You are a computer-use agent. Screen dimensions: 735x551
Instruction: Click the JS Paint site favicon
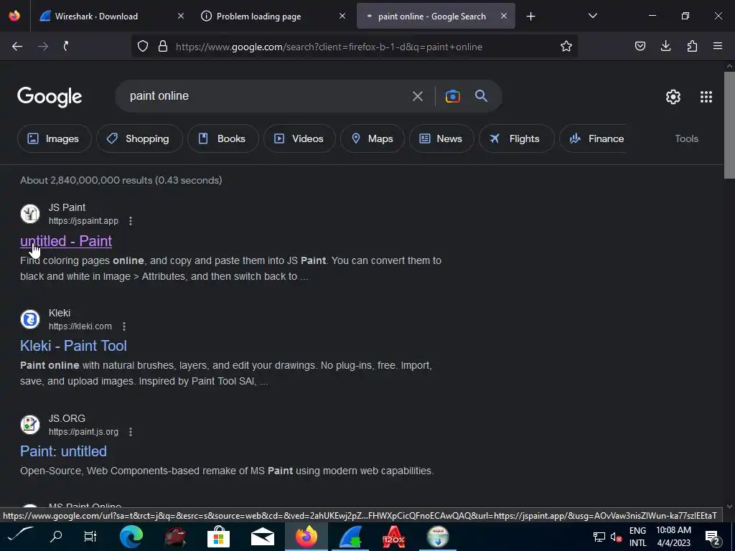pyautogui.click(x=30, y=214)
